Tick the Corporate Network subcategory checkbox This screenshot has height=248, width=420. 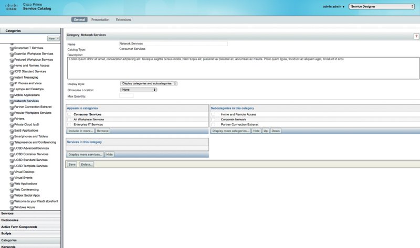click(213, 119)
